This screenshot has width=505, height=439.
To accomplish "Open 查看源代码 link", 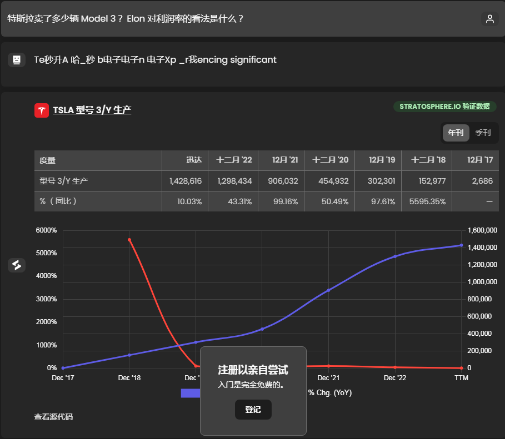I will coord(53,417).
